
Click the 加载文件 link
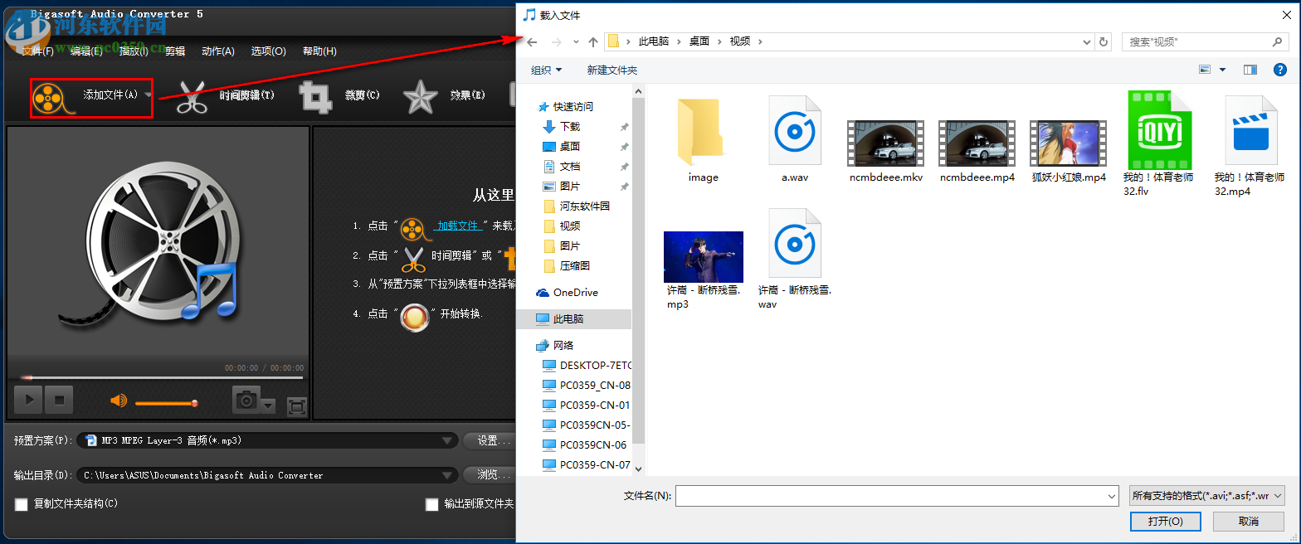tap(458, 226)
